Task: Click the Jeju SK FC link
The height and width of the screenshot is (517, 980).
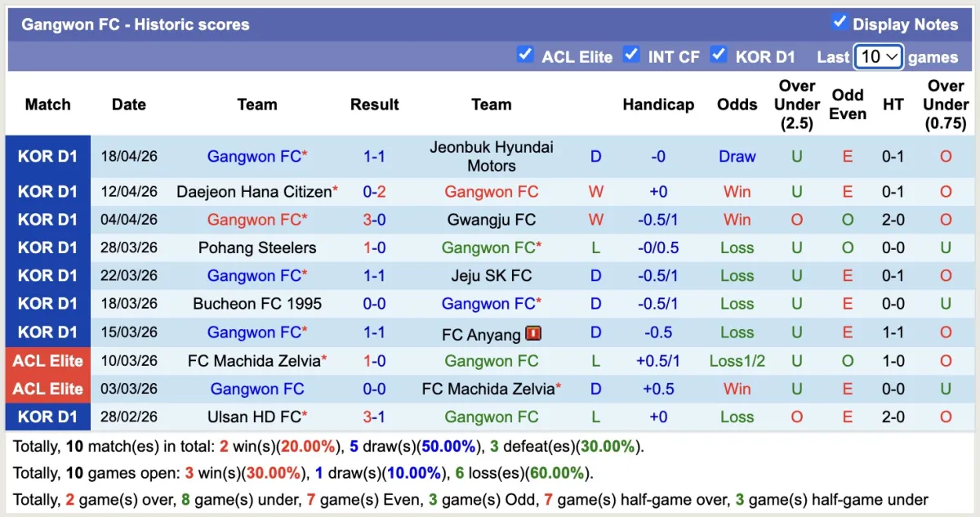Action: point(491,275)
